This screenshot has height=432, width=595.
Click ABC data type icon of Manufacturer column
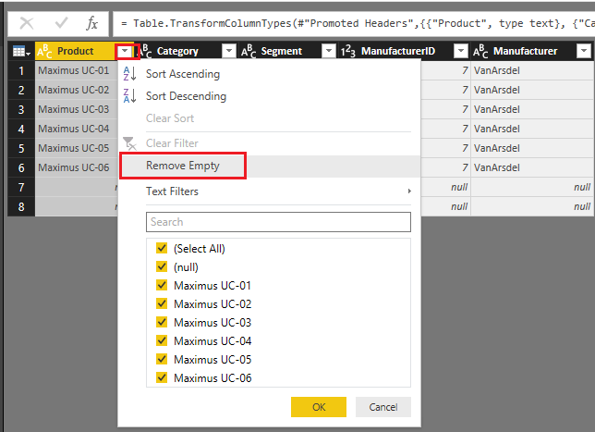pos(480,51)
